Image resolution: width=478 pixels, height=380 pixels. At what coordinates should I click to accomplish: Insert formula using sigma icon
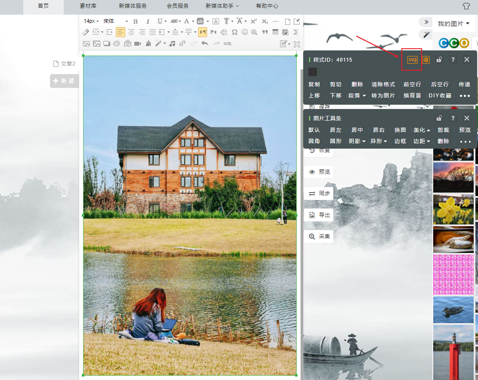coord(296,32)
